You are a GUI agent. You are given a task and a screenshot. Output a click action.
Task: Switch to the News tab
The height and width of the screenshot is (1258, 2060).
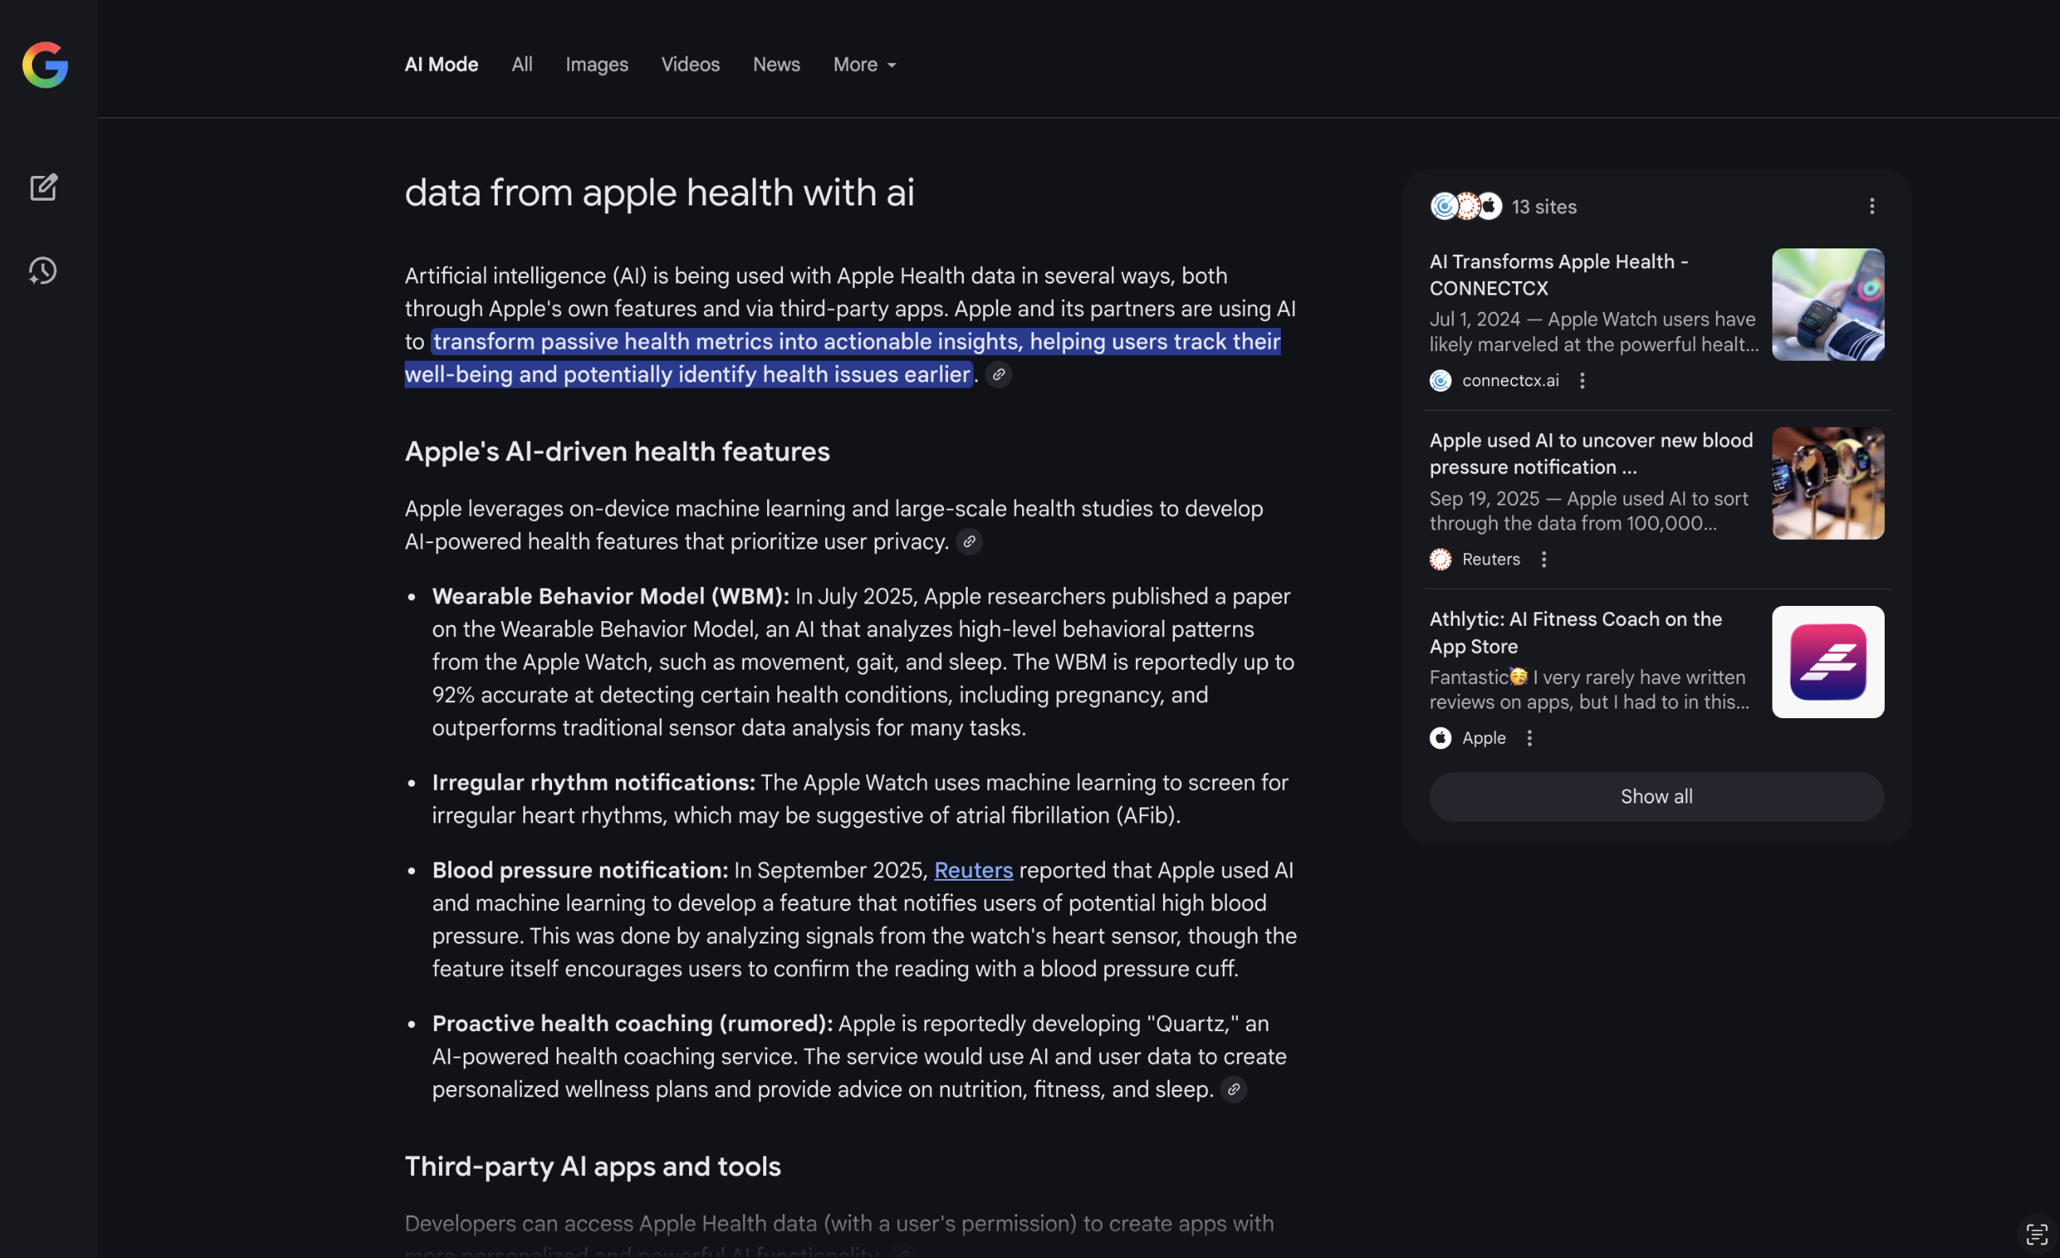pyautogui.click(x=776, y=64)
